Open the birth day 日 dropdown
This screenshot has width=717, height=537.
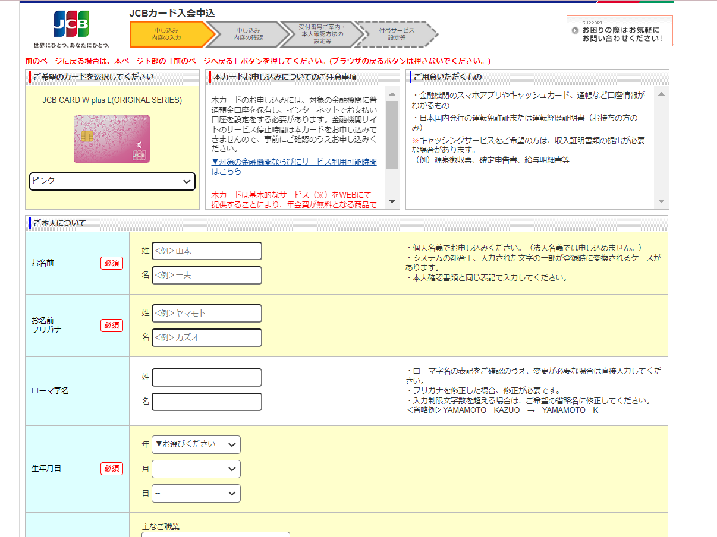point(196,493)
